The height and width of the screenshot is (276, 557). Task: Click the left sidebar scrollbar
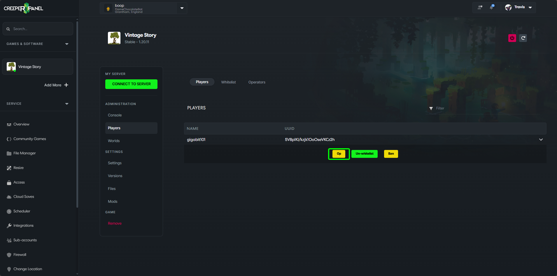pyautogui.click(x=77, y=114)
